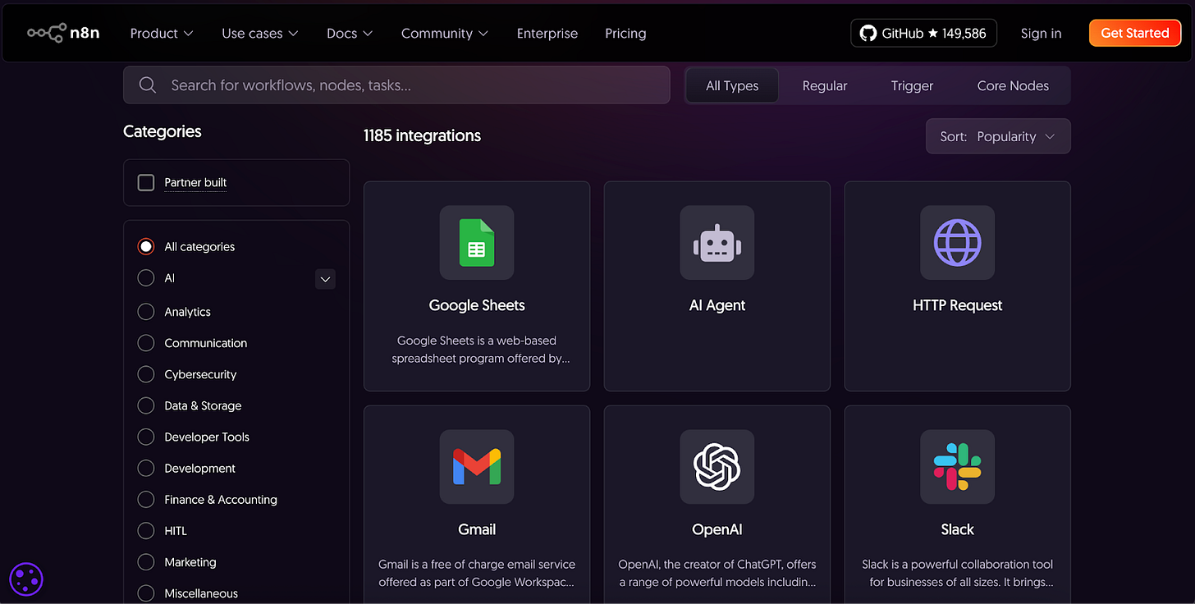Open the OpenAI logo icon
The image size is (1195, 604).
(x=717, y=466)
